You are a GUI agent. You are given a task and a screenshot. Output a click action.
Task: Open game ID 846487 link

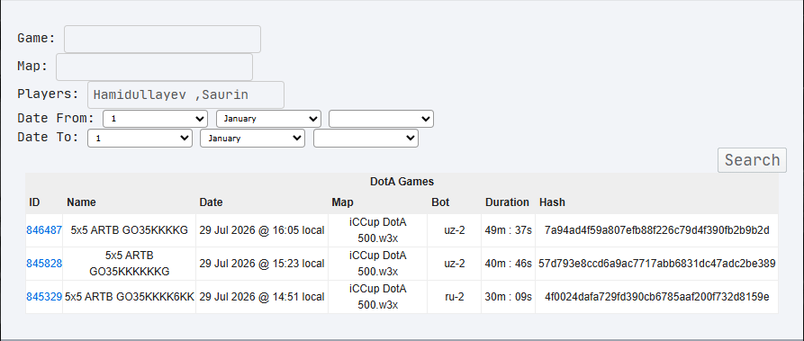point(44,230)
